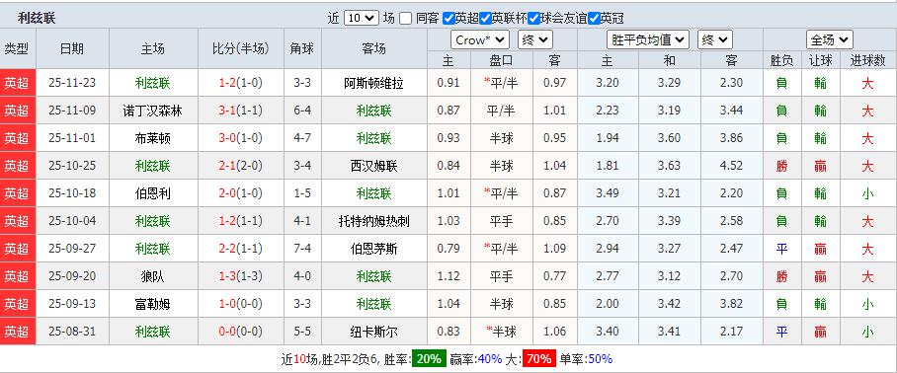Screen dimensions: 897x373
Task: Click the odds value 3.86
Action: click(x=731, y=138)
